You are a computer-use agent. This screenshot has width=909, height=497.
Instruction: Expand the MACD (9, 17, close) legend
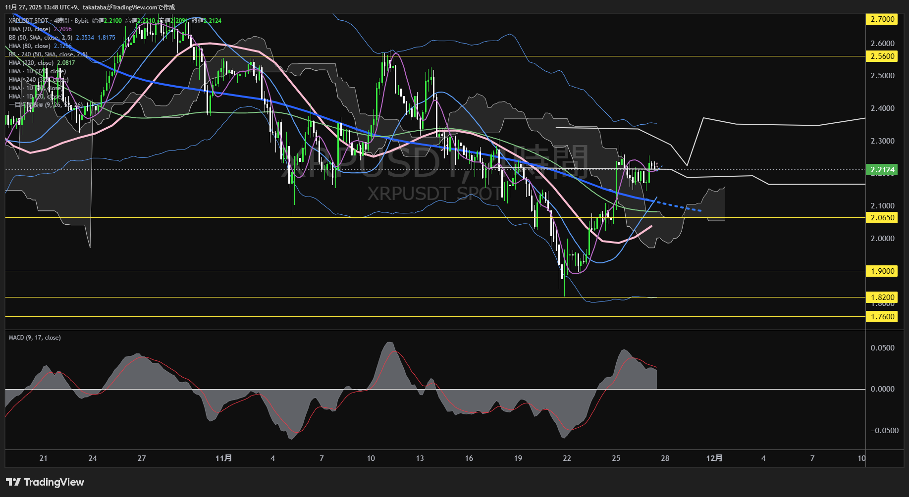pos(35,338)
